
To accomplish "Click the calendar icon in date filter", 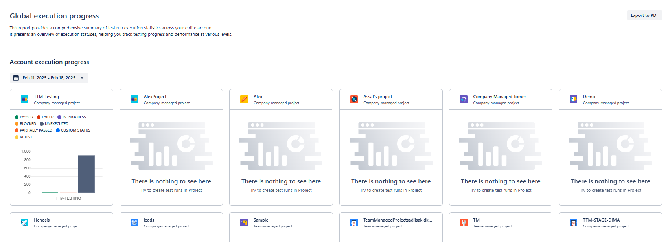I will (x=16, y=78).
